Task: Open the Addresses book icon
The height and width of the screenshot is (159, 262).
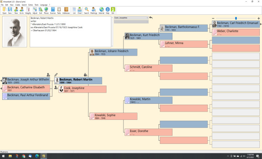Action: click(x=66, y=10)
